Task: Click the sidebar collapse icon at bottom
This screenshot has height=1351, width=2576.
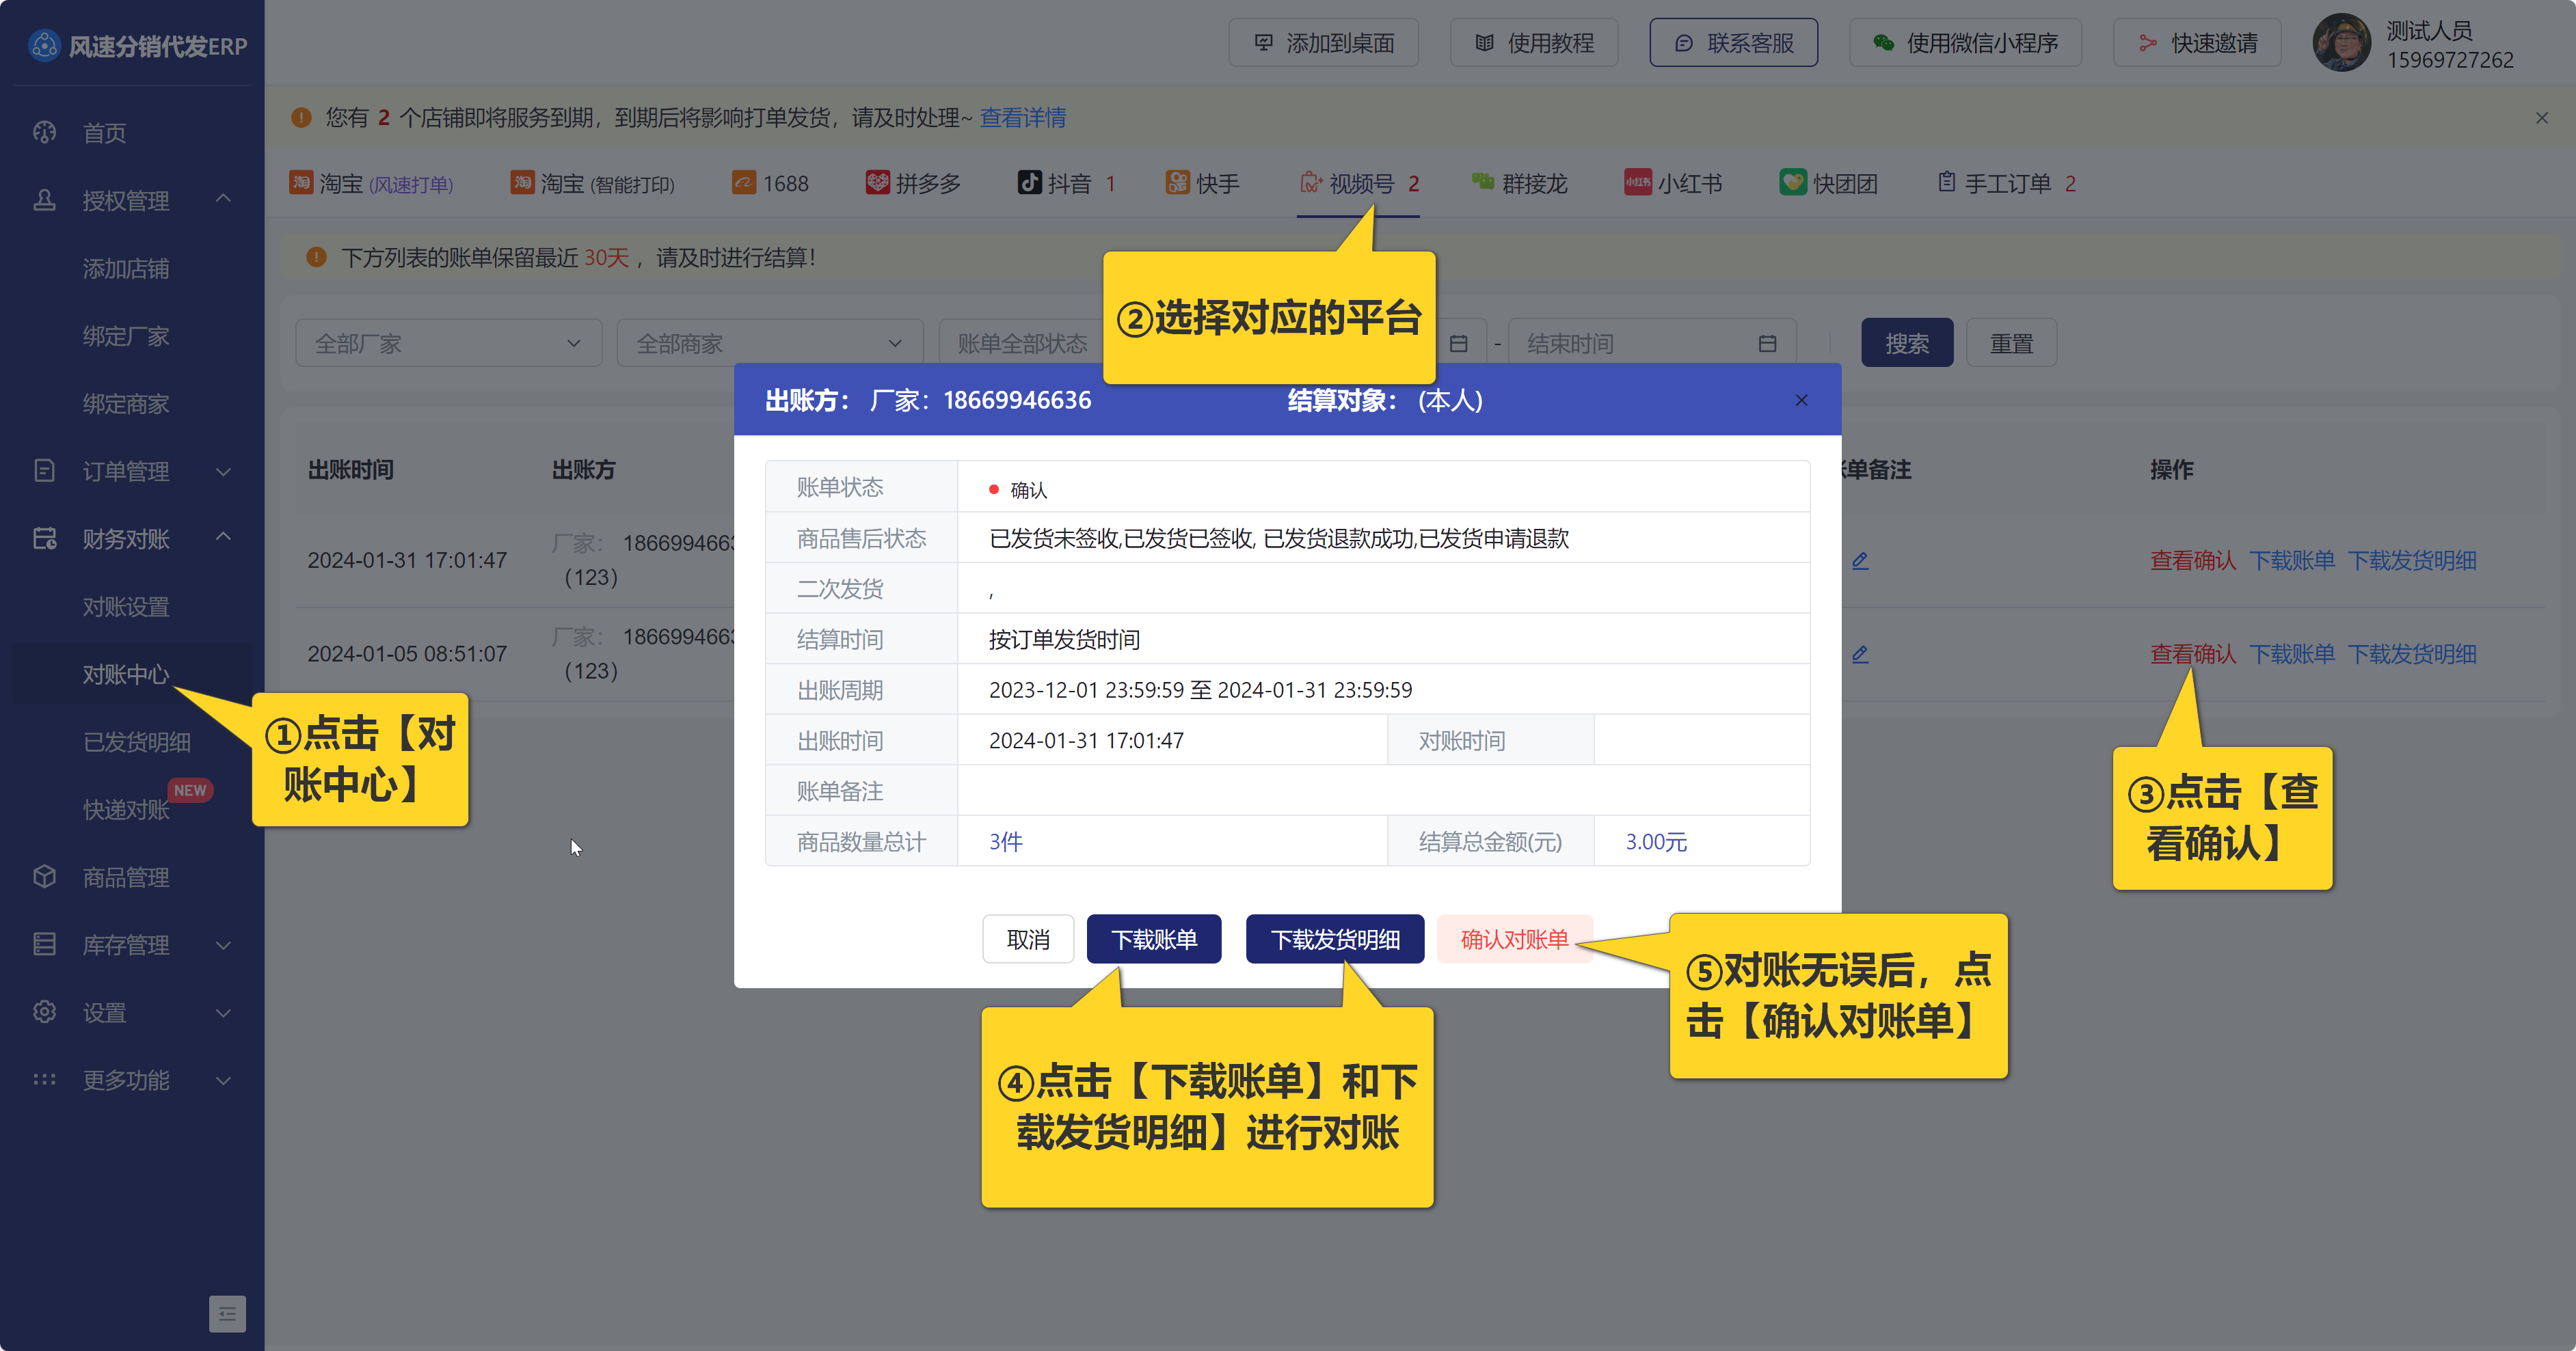Action: (x=227, y=1313)
